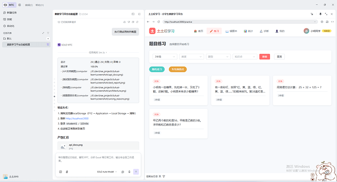Open the 小明有一些糖果 question card

tap(178, 90)
